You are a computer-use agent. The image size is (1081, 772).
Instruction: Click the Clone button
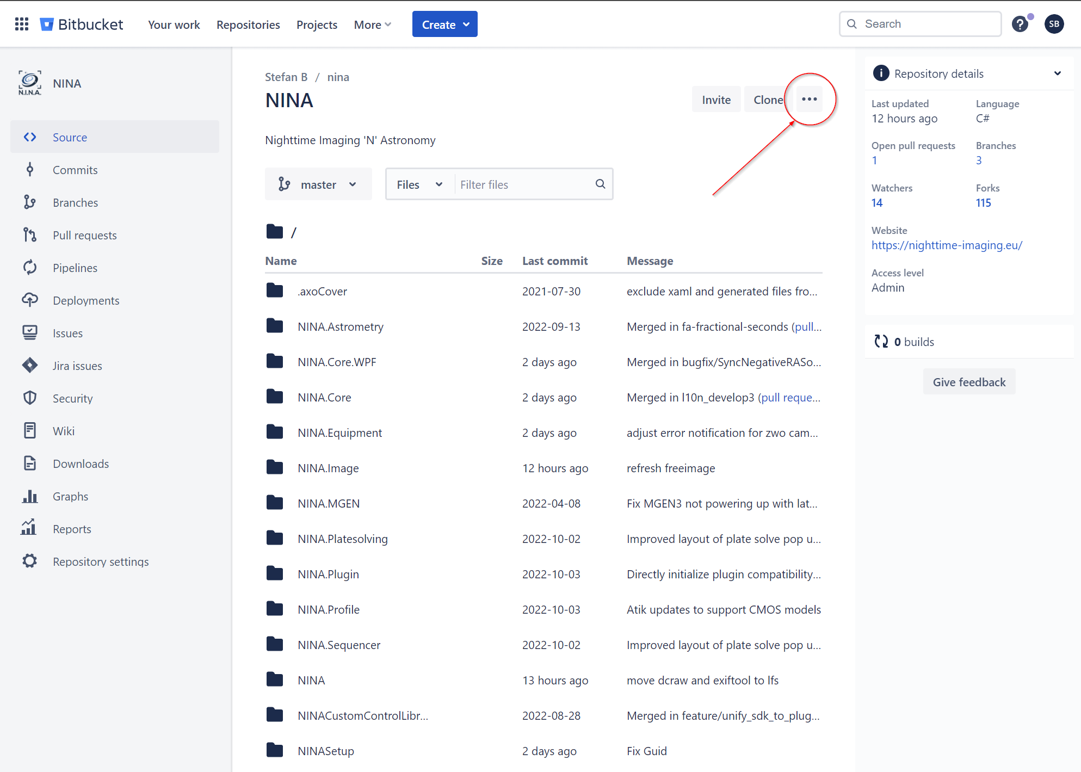coord(768,100)
